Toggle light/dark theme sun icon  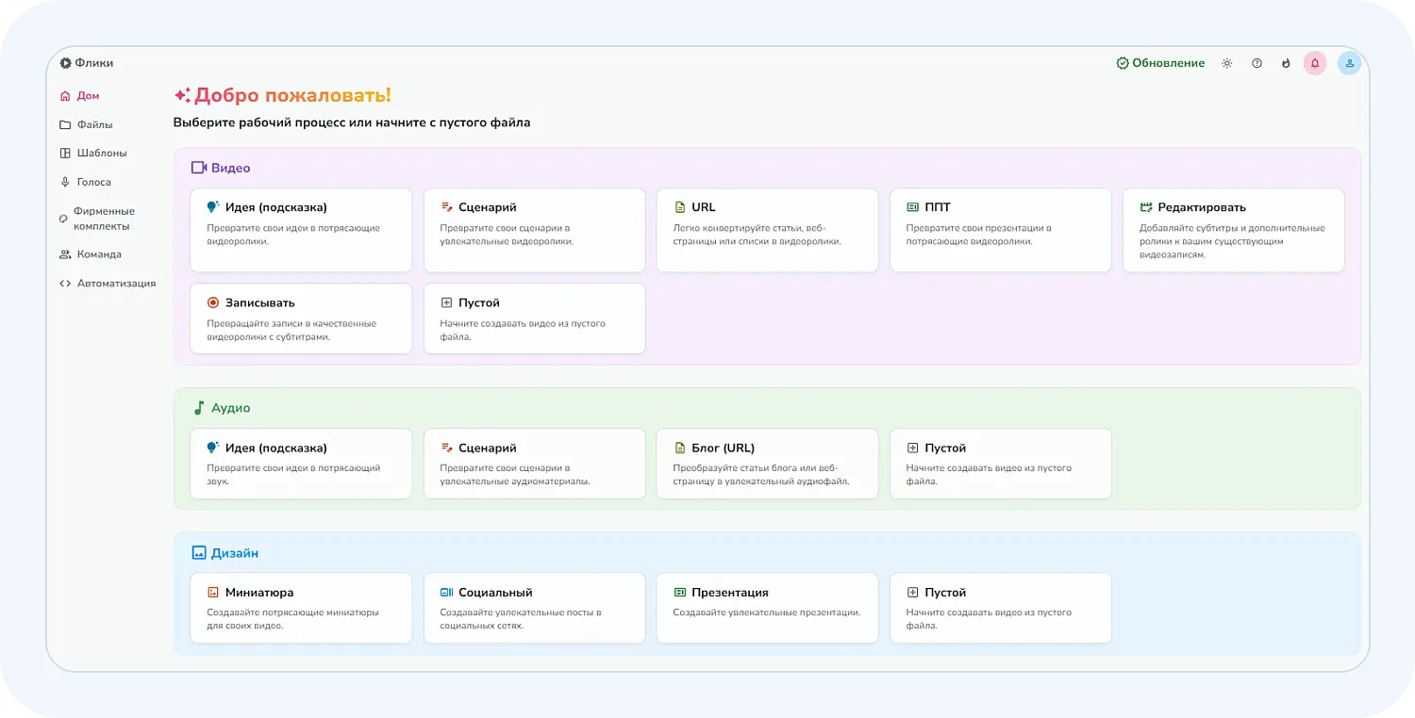(1226, 63)
